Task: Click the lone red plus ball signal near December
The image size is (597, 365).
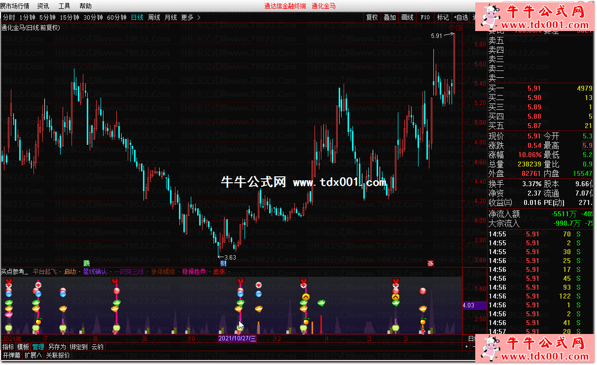Action: [258, 285]
